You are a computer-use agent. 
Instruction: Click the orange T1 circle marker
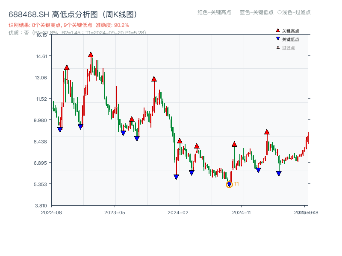tap(229, 184)
